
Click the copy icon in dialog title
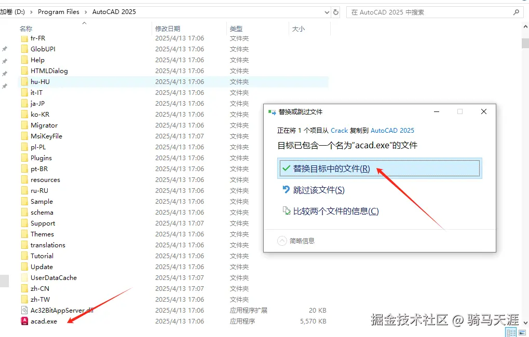pos(272,112)
